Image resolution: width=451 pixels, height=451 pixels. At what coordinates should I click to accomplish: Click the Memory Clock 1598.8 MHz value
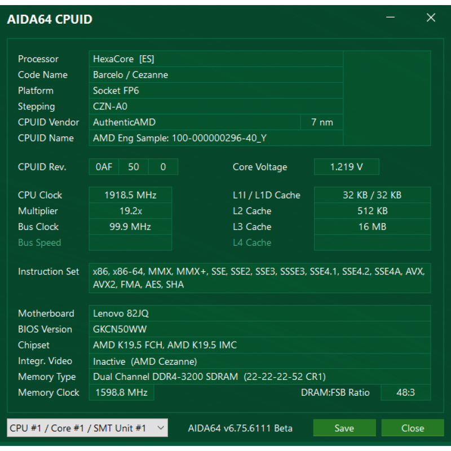pos(121,392)
